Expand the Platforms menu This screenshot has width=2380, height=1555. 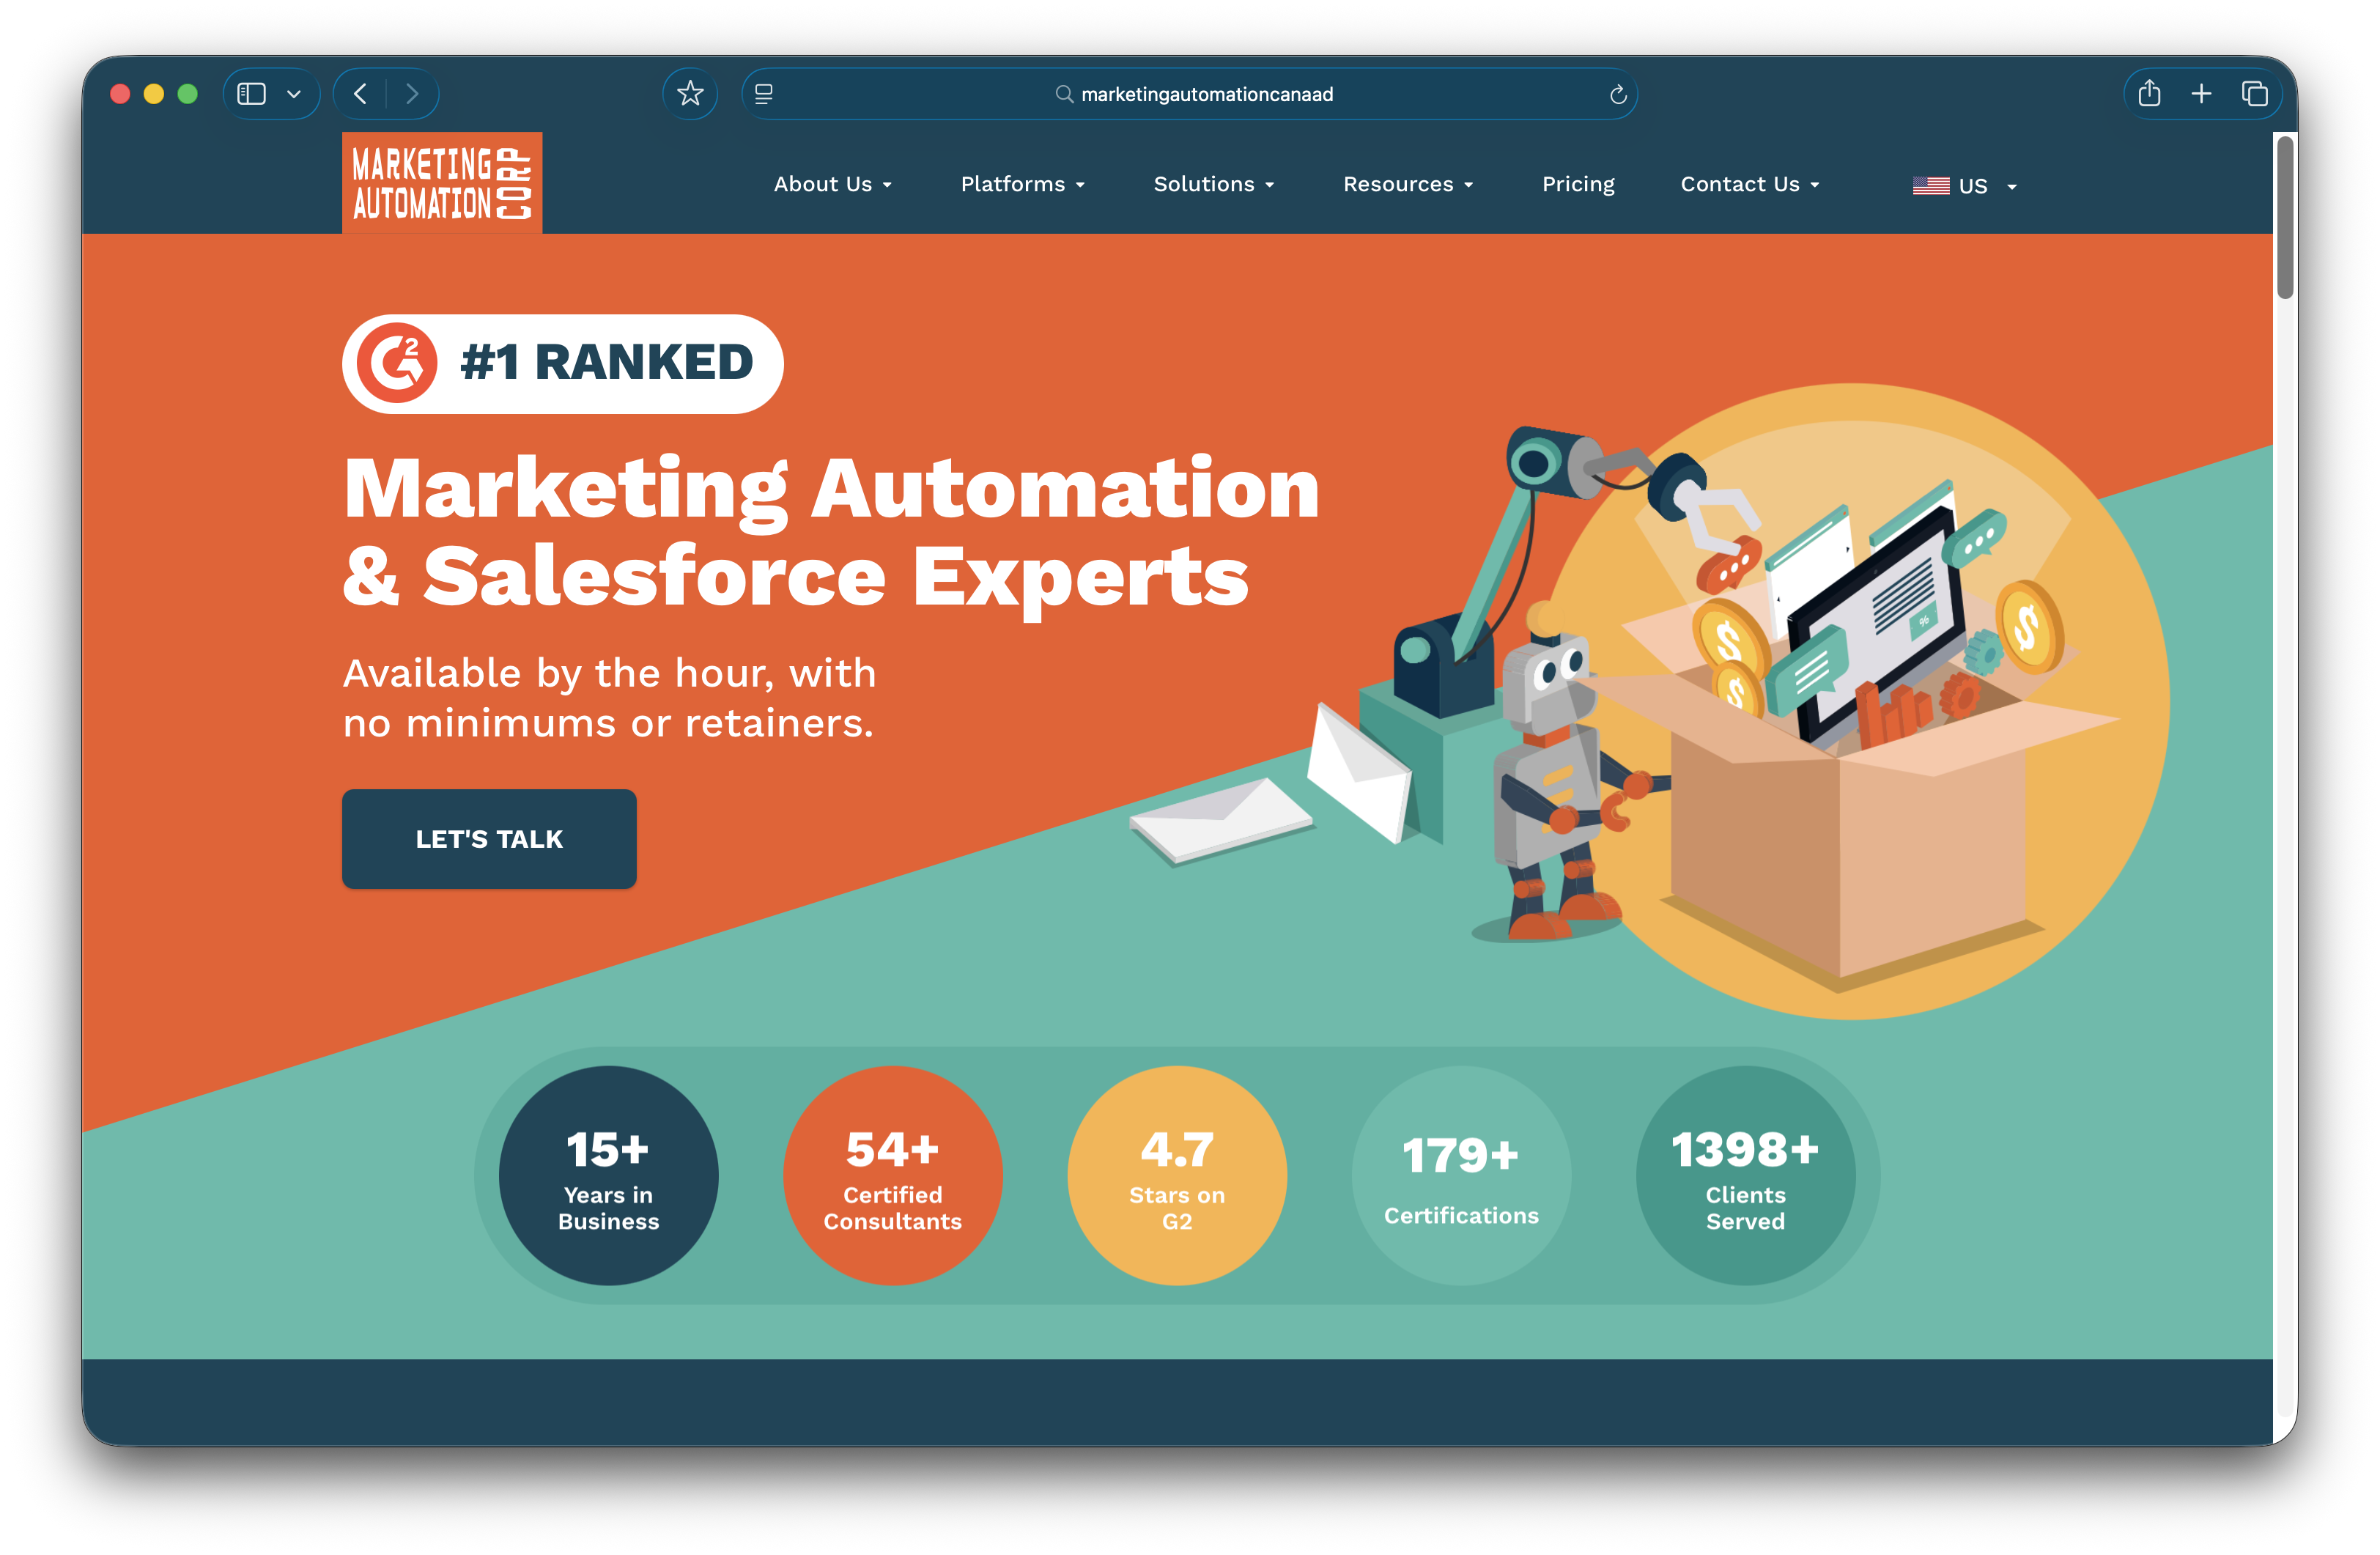tap(1022, 184)
